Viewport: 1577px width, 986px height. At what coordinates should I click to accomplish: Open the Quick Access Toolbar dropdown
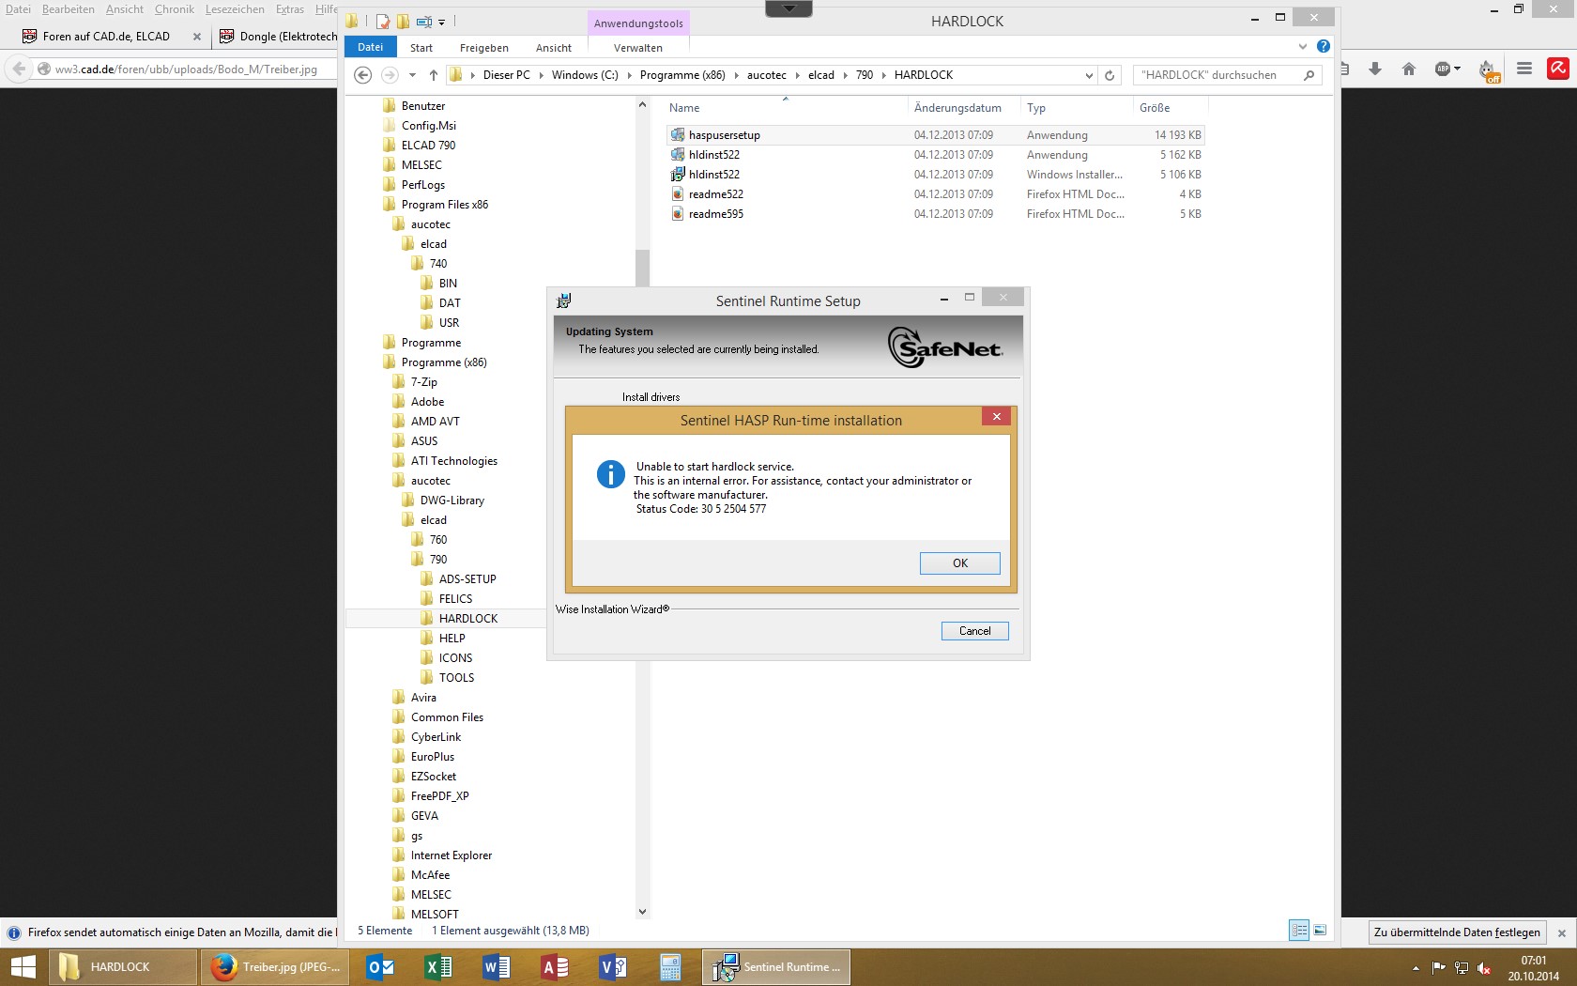(441, 22)
